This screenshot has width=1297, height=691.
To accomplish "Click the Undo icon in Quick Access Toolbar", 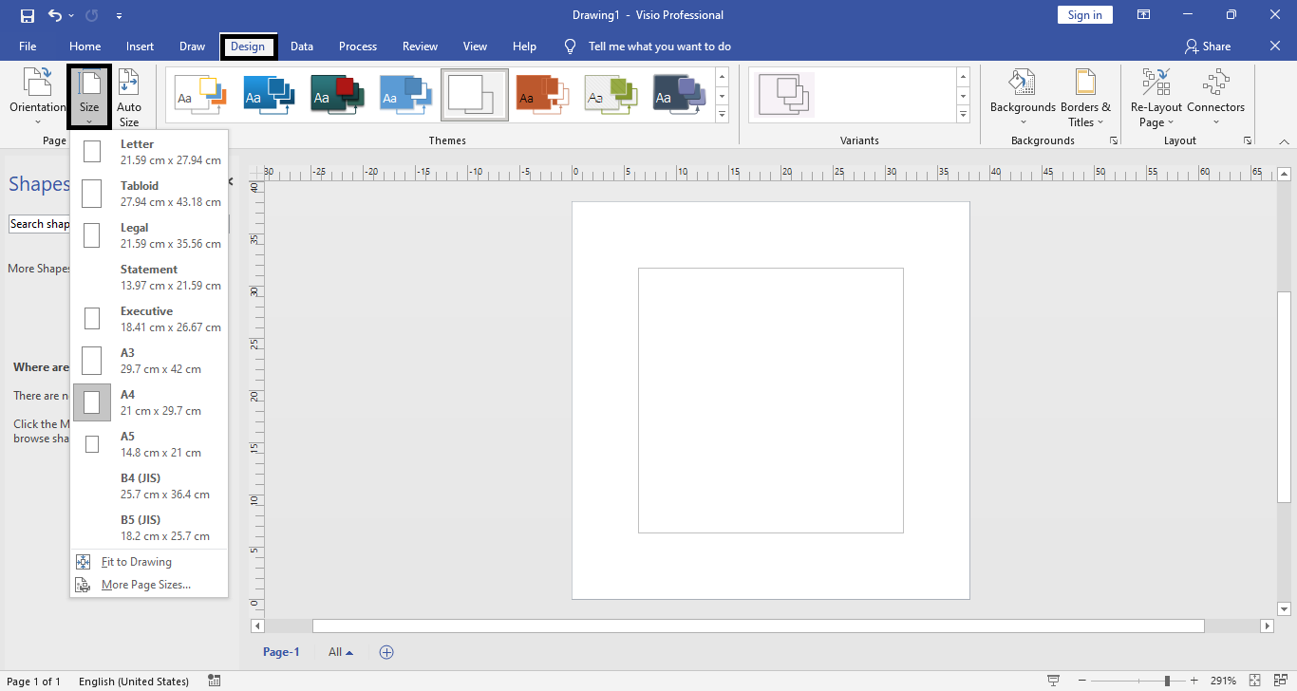I will click(54, 15).
